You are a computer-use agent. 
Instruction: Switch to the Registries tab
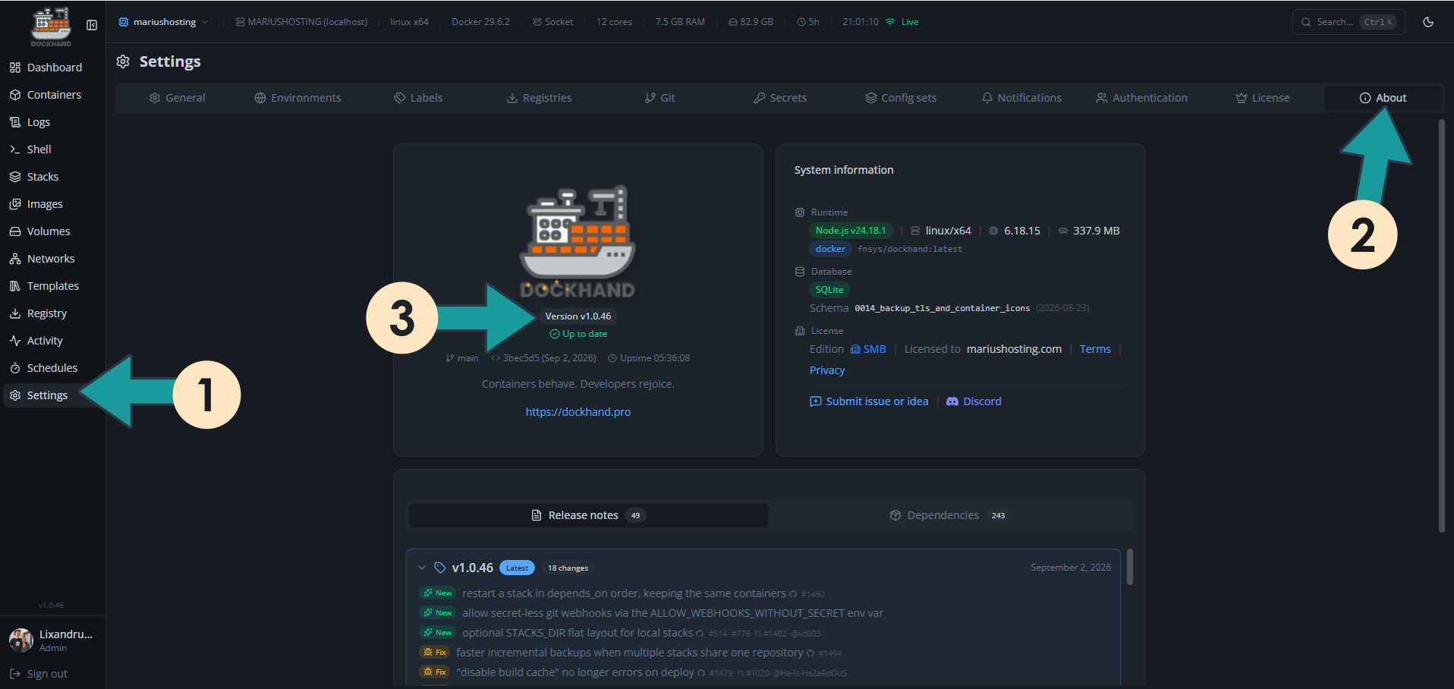(539, 98)
